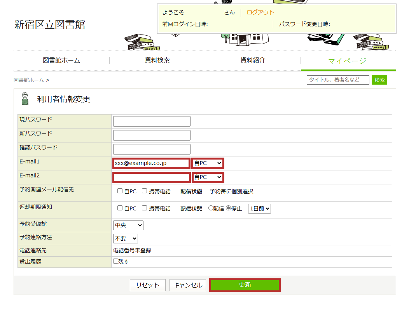Check the 貸出履歴 残す checkbox
409x309 pixels.
(x=115, y=261)
